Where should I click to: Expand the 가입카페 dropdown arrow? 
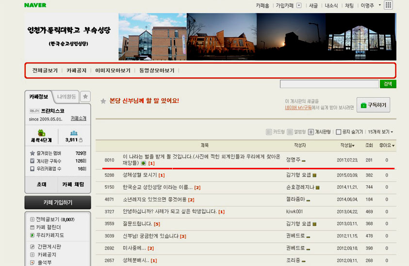click(299, 6)
